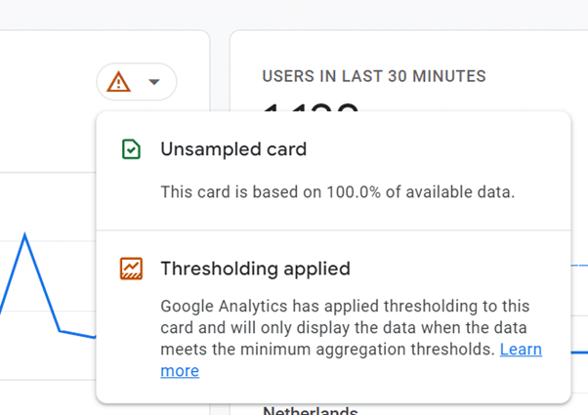The width and height of the screenshot is (588, 415).
Task: Select the Thresholding applied heading
Action: 255,269
